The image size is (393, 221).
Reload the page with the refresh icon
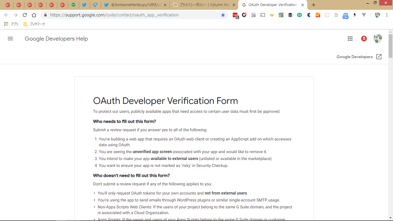tap(25, 15)
